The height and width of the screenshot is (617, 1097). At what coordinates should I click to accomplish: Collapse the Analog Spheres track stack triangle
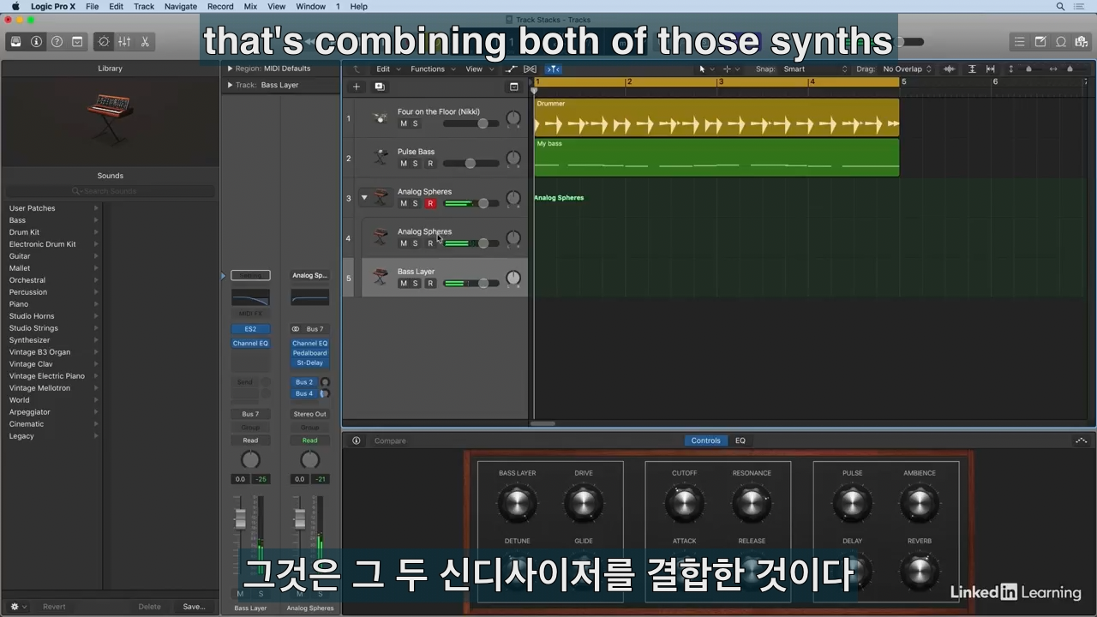[x=363, y=198]
